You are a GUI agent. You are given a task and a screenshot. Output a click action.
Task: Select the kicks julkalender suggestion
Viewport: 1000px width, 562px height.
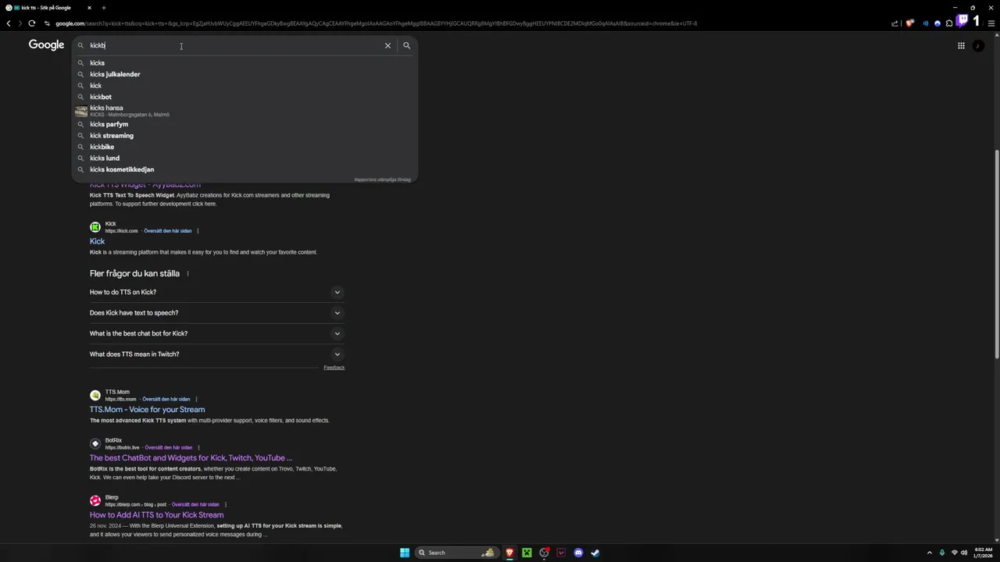(245, 74)
